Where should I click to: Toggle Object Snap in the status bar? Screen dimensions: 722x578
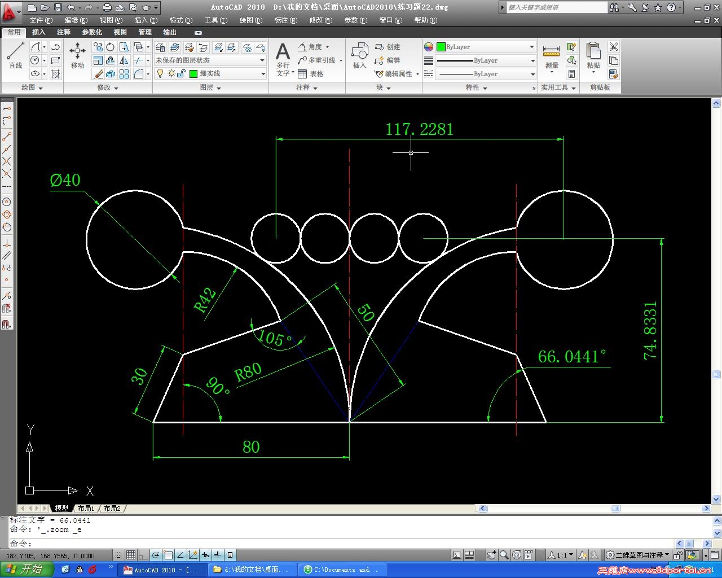pyautogui.click(x=168, y=555)
